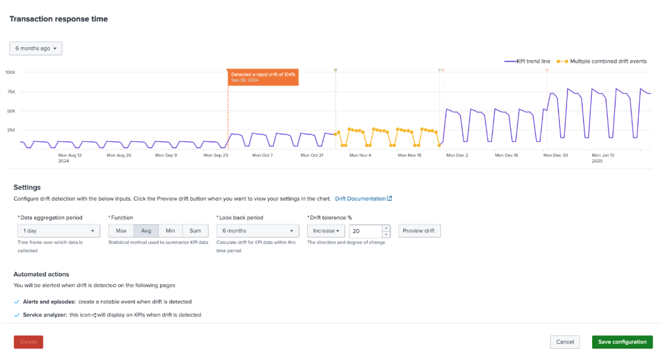The height and width of the screenshot is (361, 664).
Task: Select the Sum function option
Action: (x=195, y=231)
